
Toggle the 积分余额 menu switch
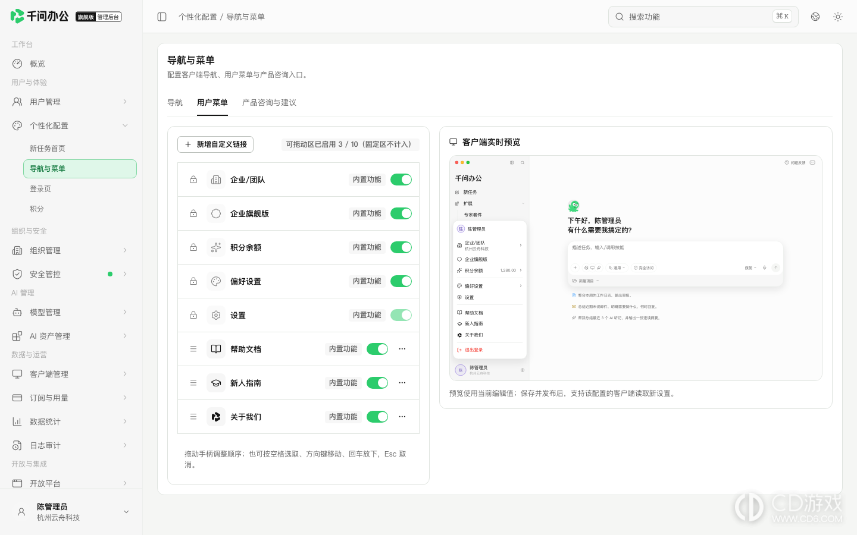pos(401,247)
